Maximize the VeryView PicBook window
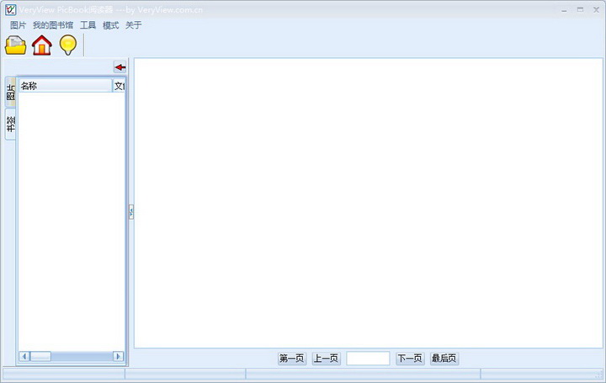The width and height of the screenshot is (606, 383). pos(580,9)
